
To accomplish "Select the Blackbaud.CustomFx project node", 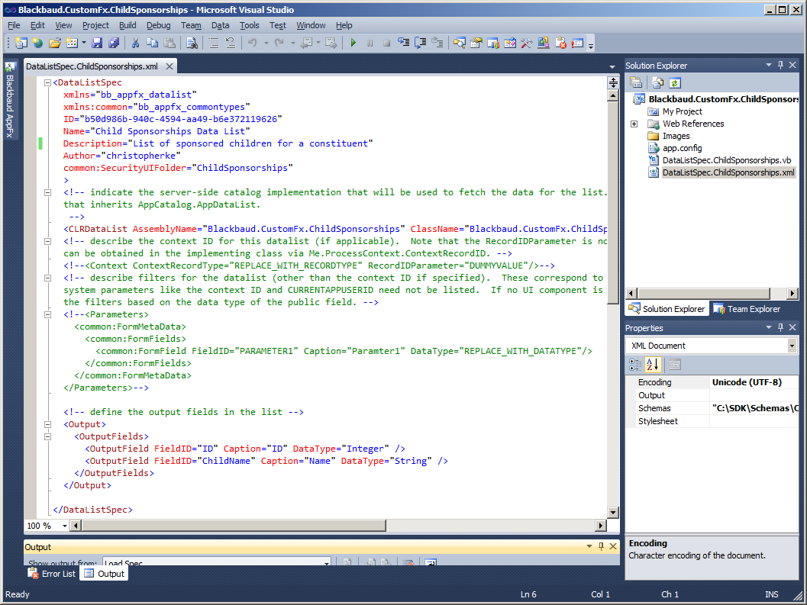I will click(x=722, y=99).
